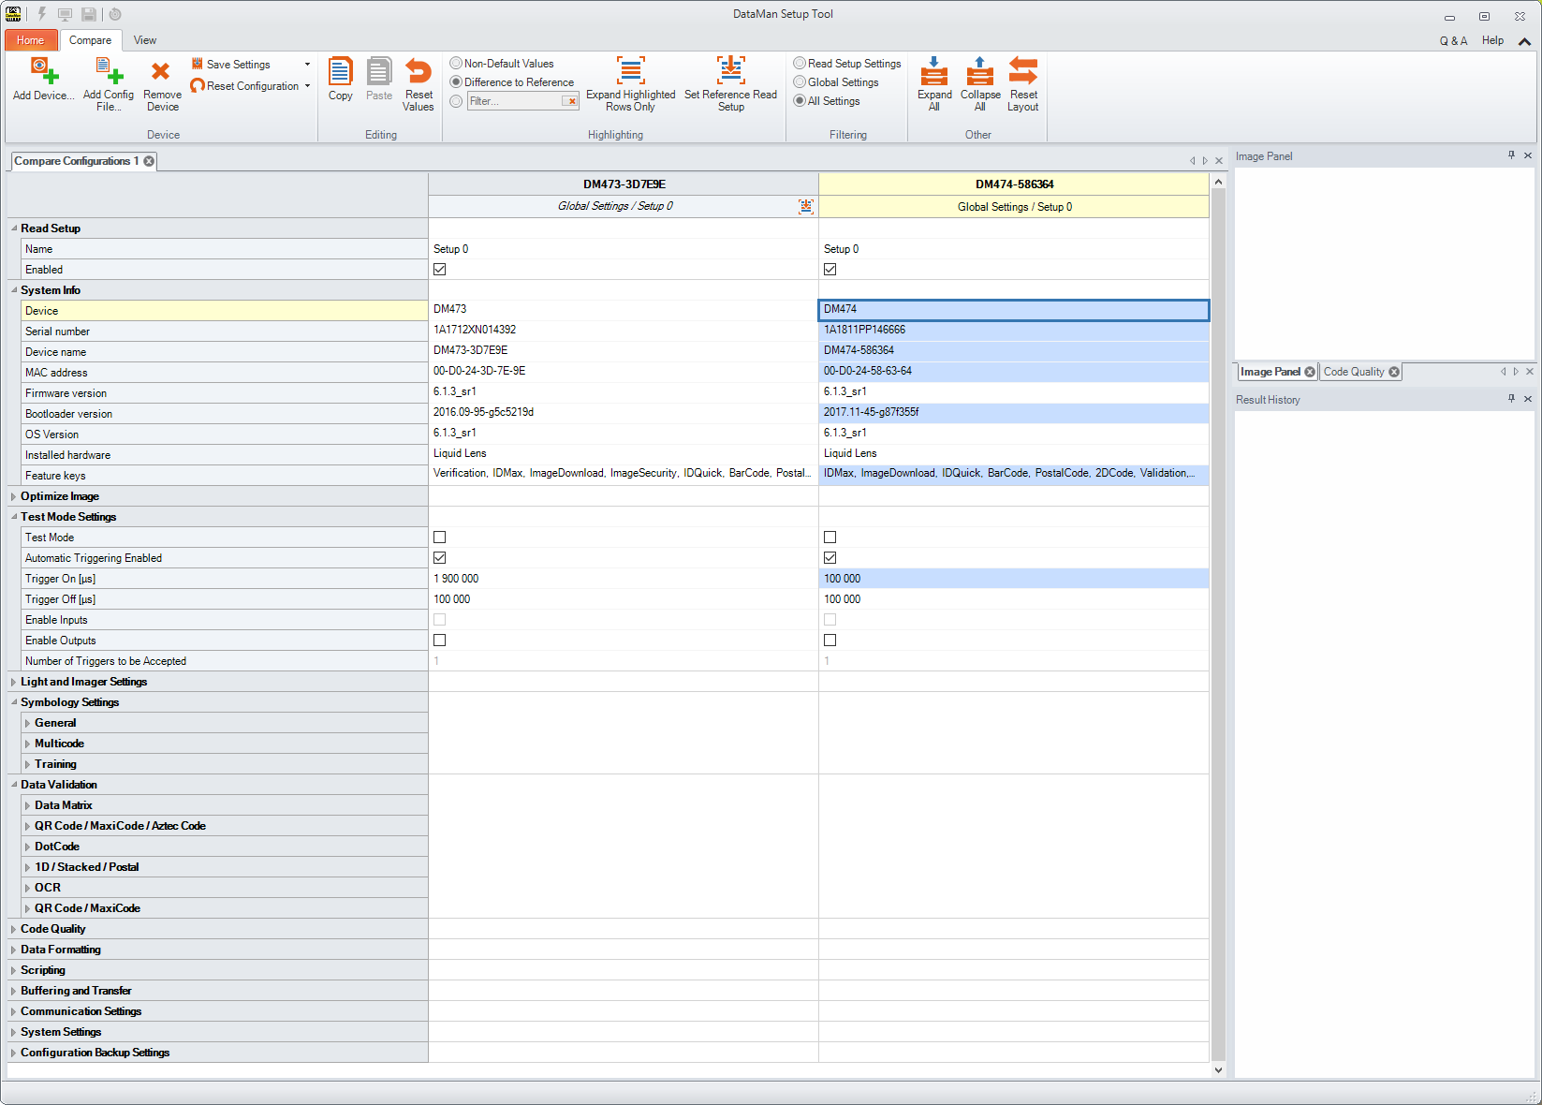Switch to the View ribbon tab

click(x=145, y=40)
